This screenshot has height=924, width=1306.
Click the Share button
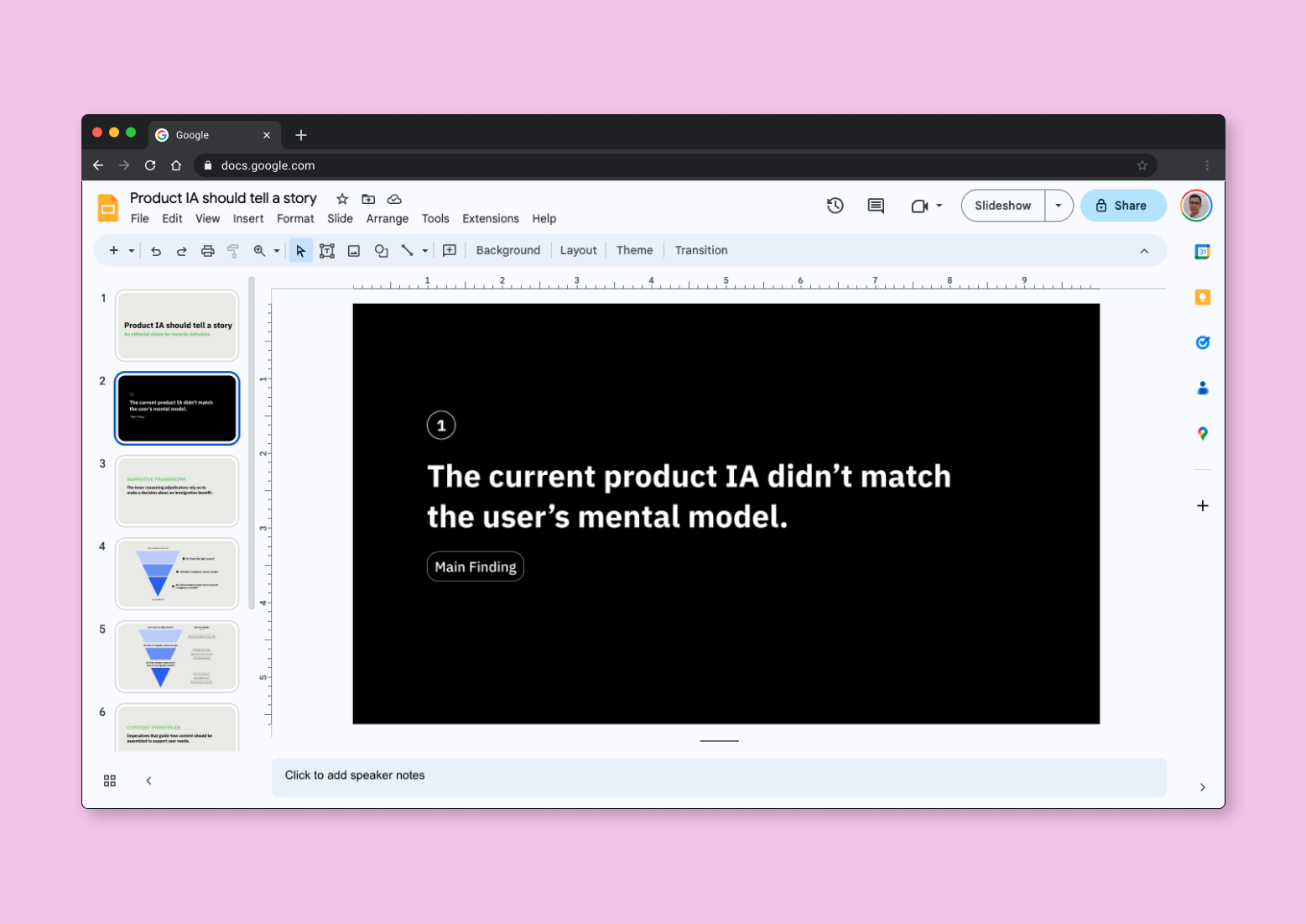(1122, 206)
